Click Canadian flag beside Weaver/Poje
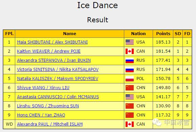The image size is (196, 132). click(130, 51)
